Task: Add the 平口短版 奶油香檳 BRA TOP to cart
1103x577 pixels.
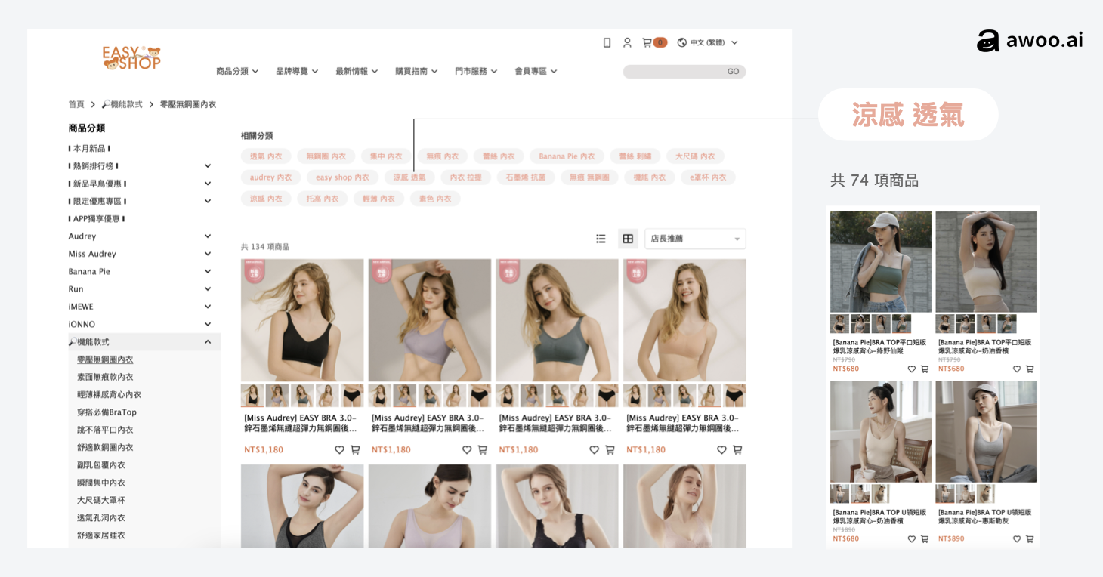Action: point(1030,369)
